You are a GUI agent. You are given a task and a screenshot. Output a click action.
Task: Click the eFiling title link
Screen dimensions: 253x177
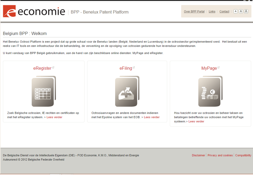coord(126,68)
